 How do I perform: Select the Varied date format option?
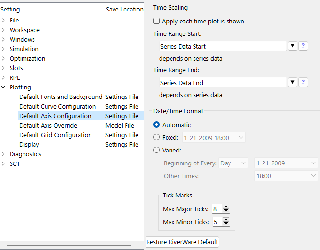click(x=157, y=150)
